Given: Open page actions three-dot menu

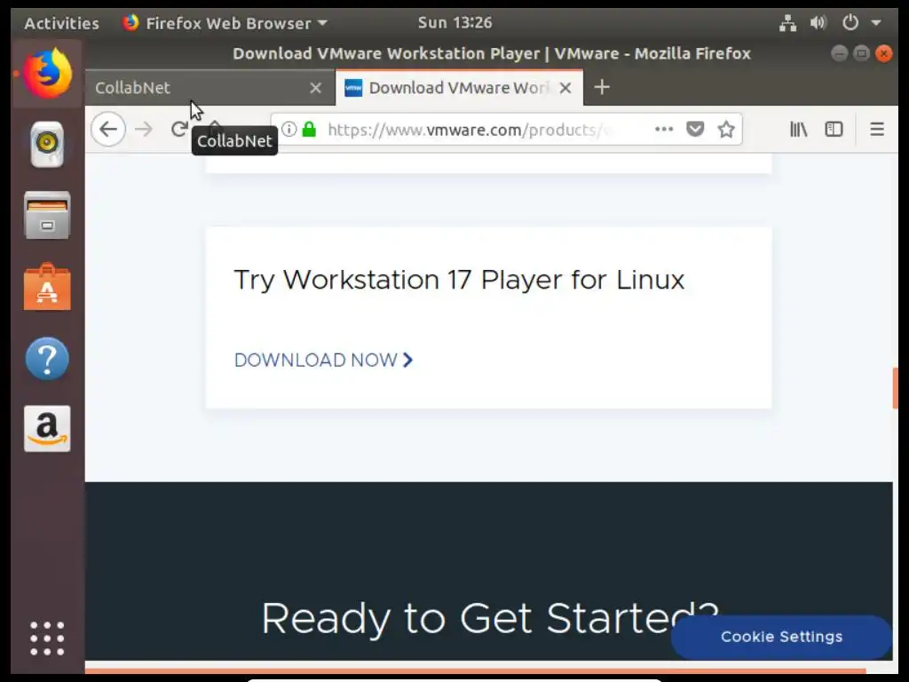Looking at the screenshot, I should click(x=664, y=130).
